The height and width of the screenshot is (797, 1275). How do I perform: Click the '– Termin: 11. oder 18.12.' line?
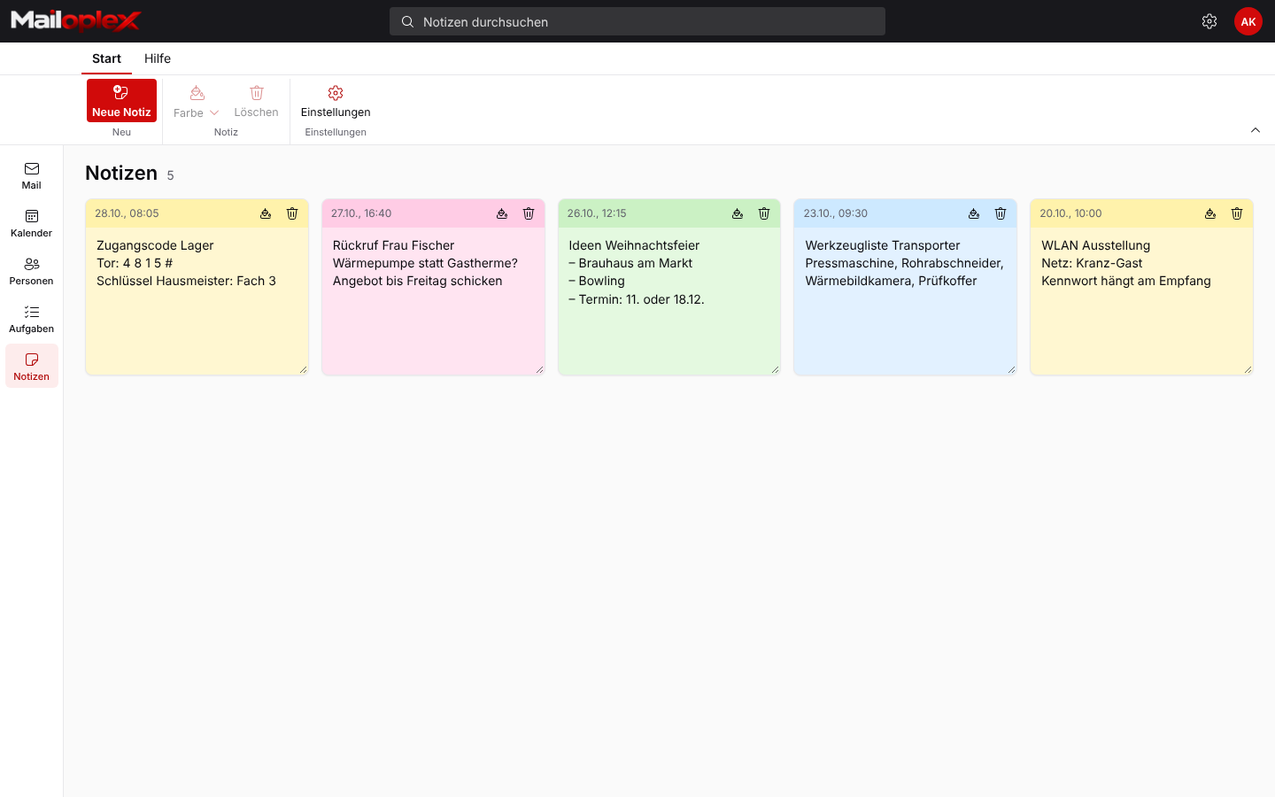click(x=637, y=299)
